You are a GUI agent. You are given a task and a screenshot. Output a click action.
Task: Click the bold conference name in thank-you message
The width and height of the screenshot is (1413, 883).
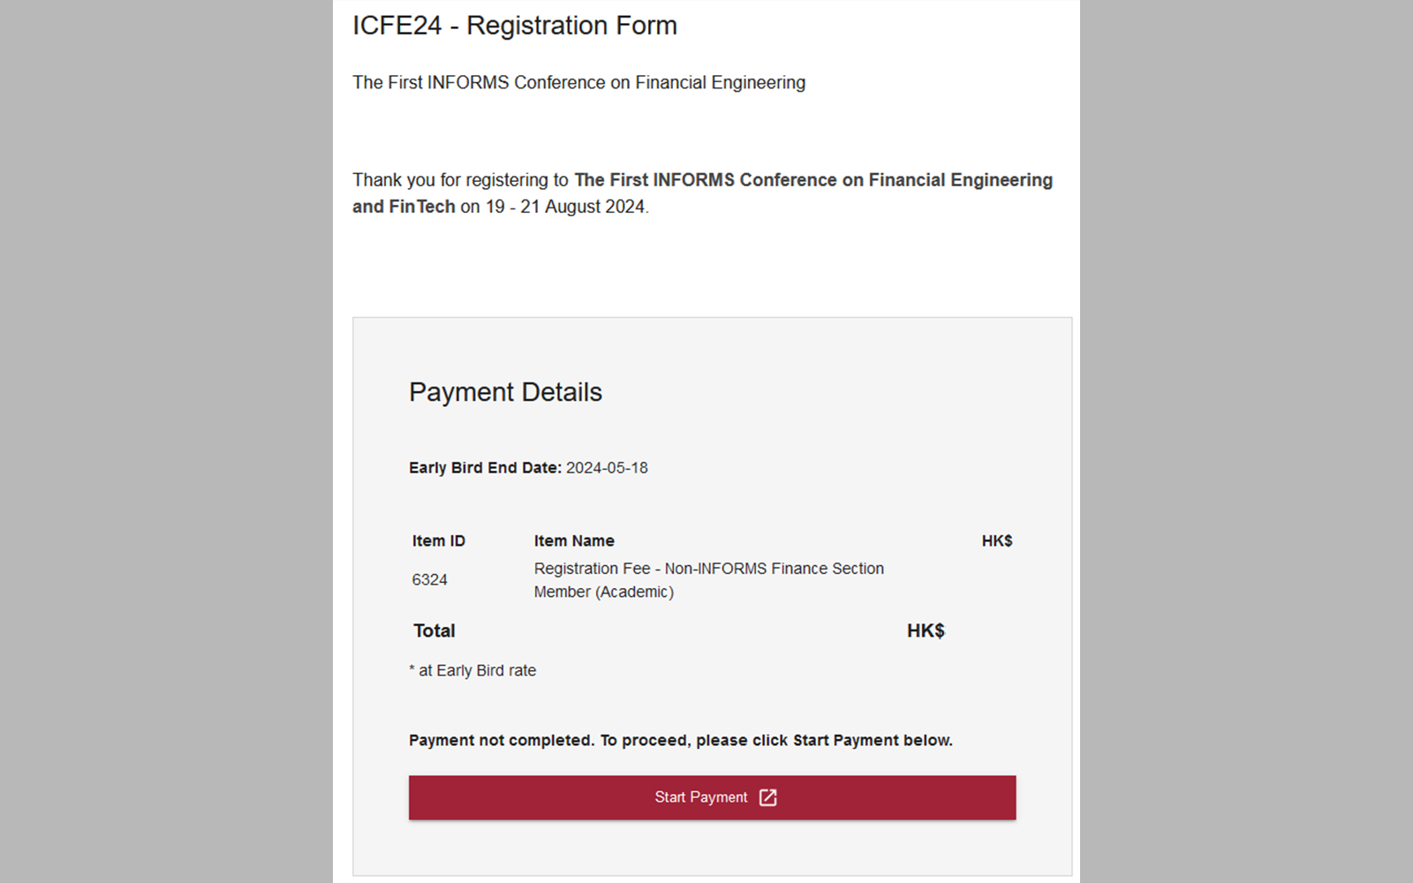point(702,192)
